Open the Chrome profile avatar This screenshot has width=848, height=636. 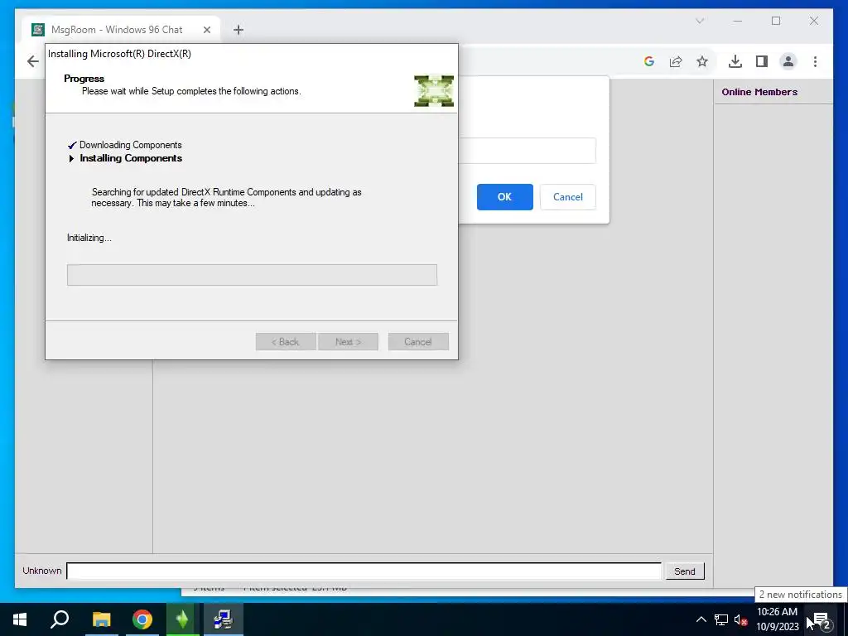(788, 61)
